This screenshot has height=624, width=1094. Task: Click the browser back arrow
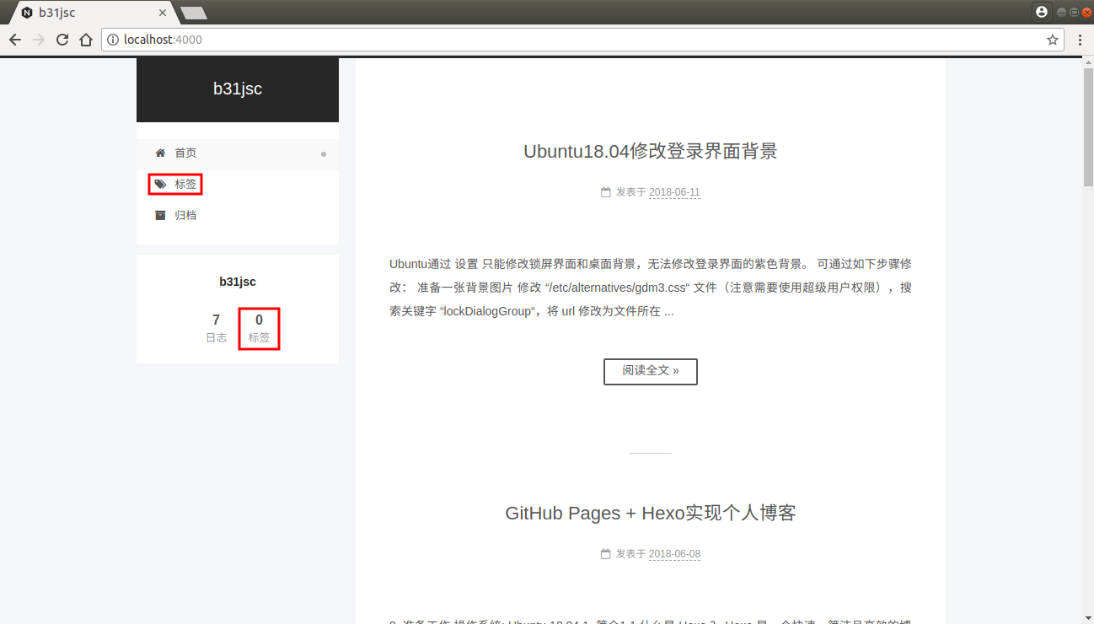[15, 40]
